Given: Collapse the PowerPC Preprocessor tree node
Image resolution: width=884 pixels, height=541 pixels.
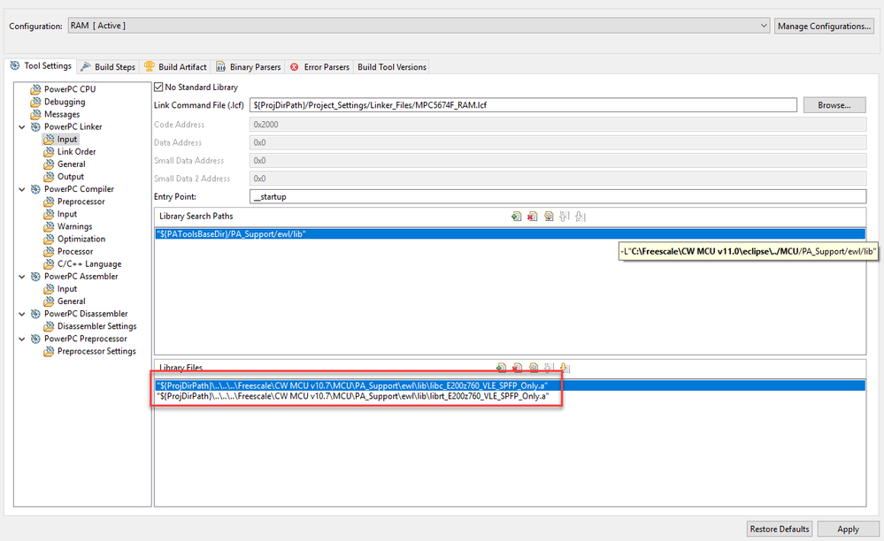Looking at the screenshot, I should click(x=22, y=339).
